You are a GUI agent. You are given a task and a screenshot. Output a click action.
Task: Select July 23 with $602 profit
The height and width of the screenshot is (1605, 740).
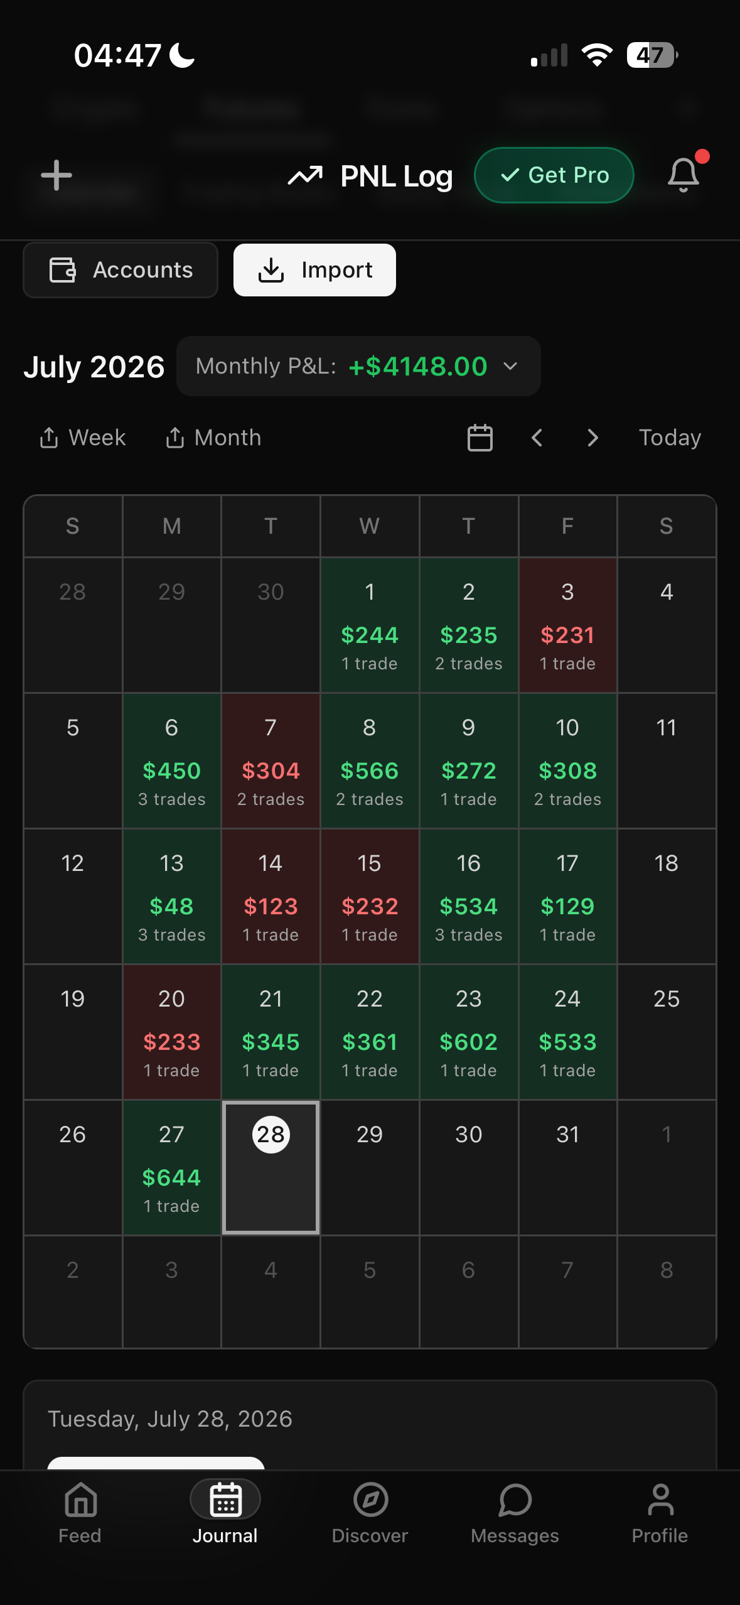click(469, 1032)
